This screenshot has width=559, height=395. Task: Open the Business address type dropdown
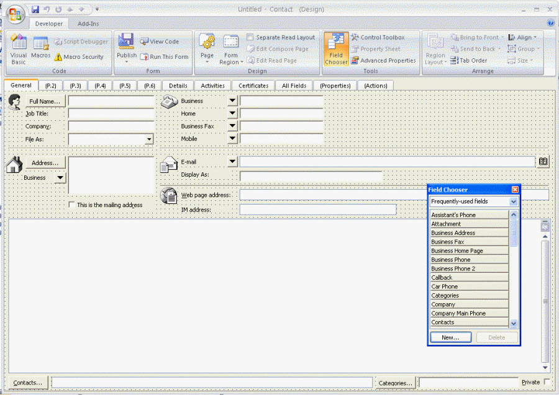pyautogui.click(x=60, y=177)
